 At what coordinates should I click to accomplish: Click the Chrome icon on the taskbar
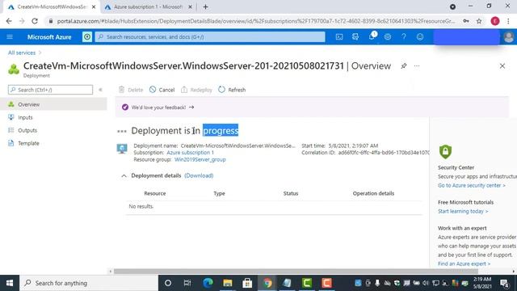pyautogui.click(x=267, y=283)
